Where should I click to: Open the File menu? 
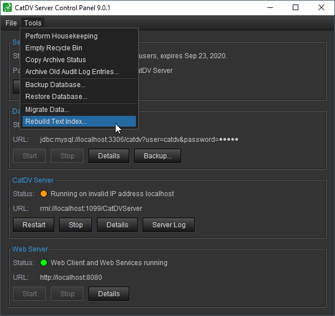11,23
